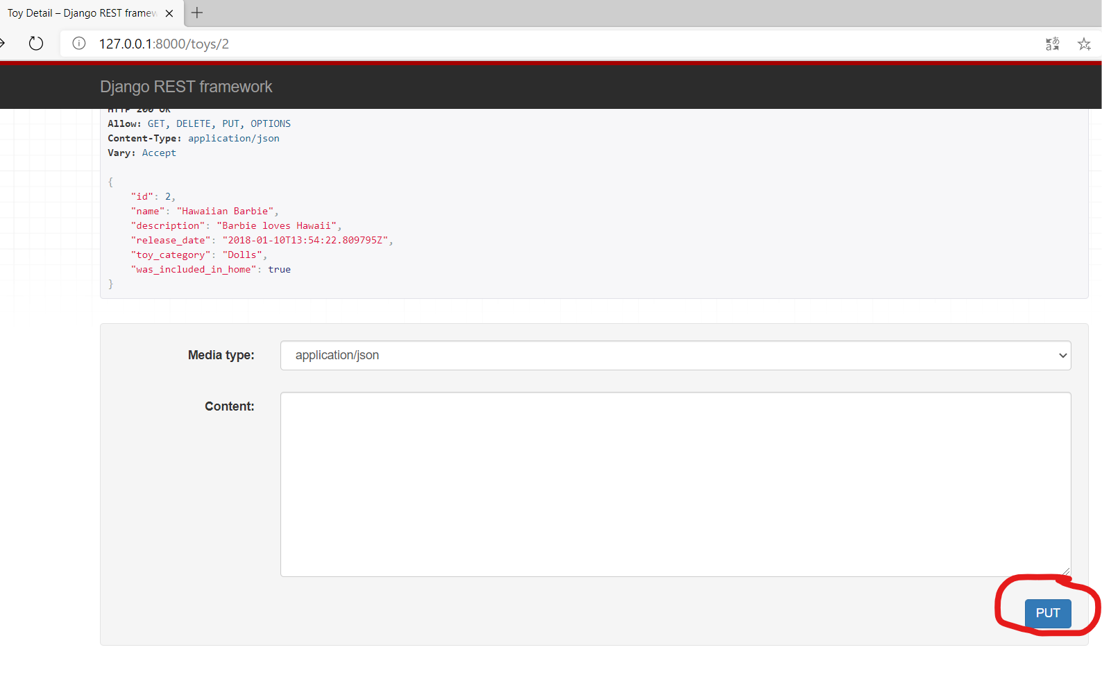Go forward with the navigation arrow

(2, 44)
